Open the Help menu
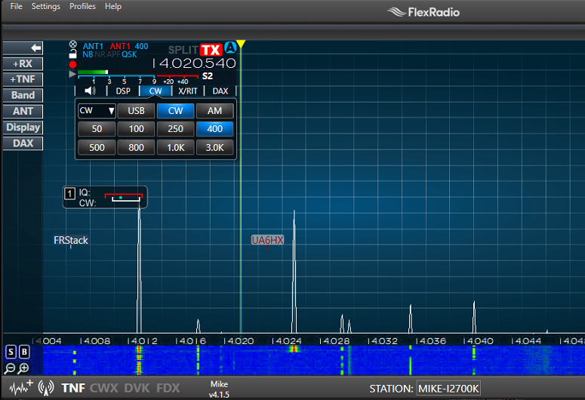 click(x=113, y=6)
